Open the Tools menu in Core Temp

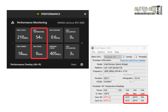pos(109,52)
